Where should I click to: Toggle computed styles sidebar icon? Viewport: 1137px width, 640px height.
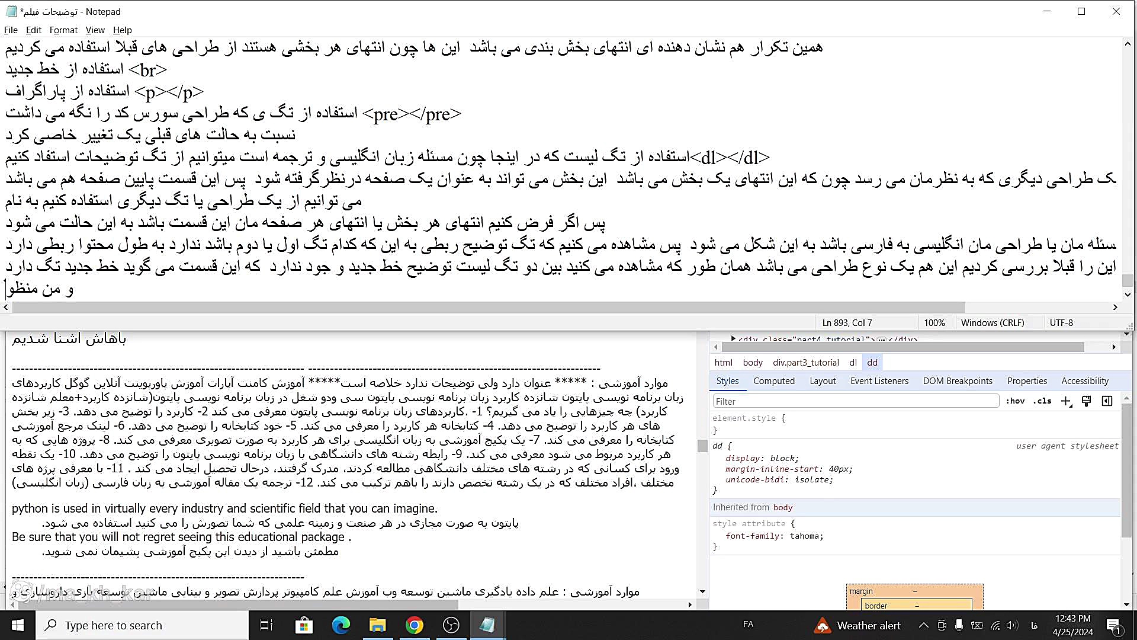(1107, 401)
